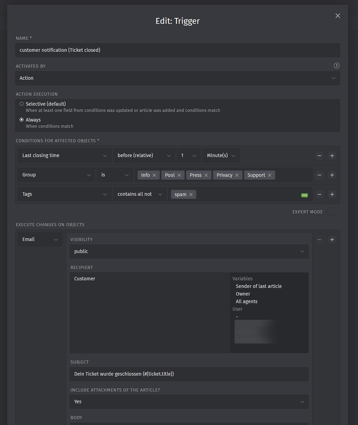Image resolution: width=358 pixels, height=425 pixels.
Task: Open the relative time value dropdown showing 1
Action: [189, 156]
